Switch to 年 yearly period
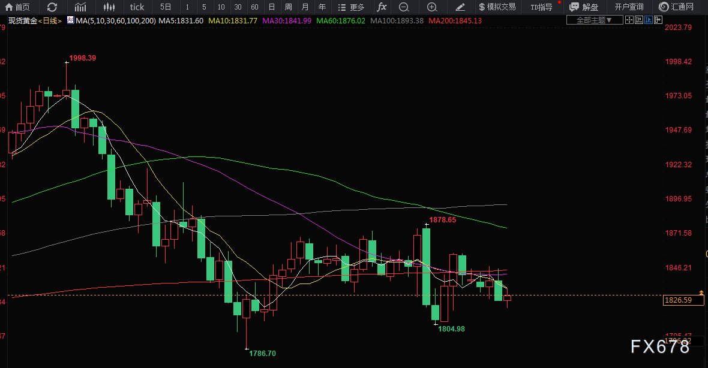This screenshot has width=708, height=368. click(x=322, y=7)
